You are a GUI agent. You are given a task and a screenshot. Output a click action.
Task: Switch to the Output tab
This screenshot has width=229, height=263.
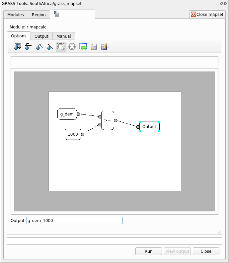[41, 36]
